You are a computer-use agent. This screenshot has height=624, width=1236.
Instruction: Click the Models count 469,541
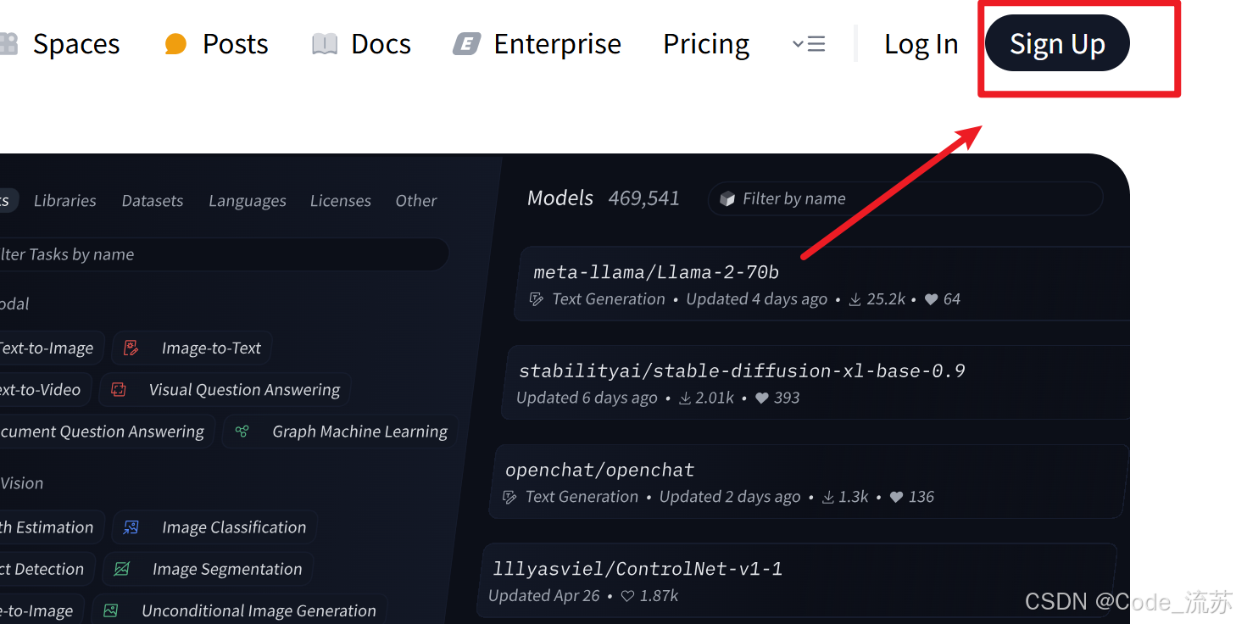tap(643, 198)
